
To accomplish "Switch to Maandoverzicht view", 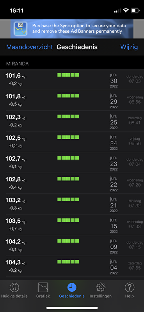I will click(x=30, y=47).
